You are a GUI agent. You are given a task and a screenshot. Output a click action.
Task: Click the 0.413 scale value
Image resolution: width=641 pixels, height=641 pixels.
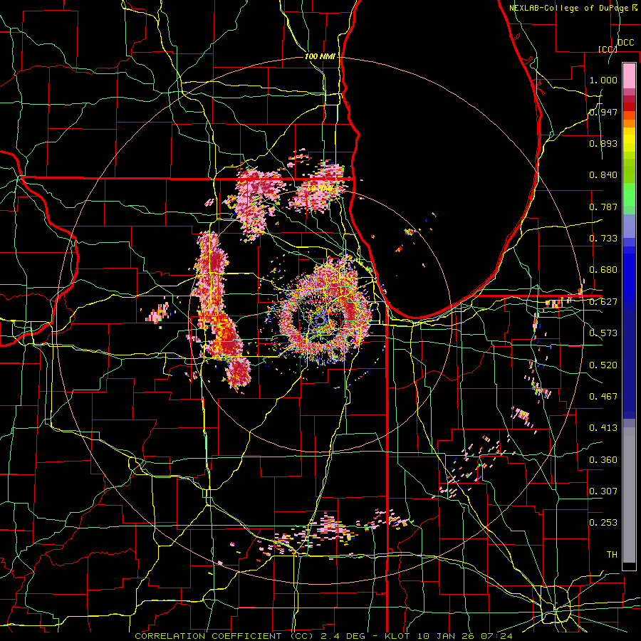603,428
